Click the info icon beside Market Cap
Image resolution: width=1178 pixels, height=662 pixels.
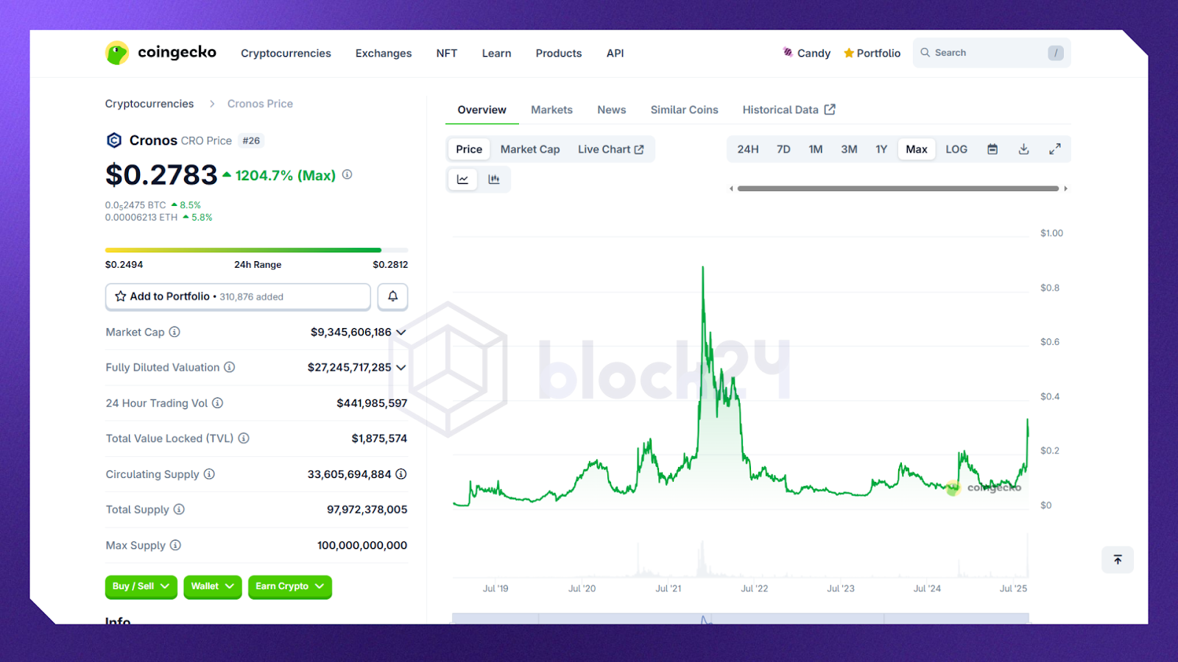[x=174, y=332]
